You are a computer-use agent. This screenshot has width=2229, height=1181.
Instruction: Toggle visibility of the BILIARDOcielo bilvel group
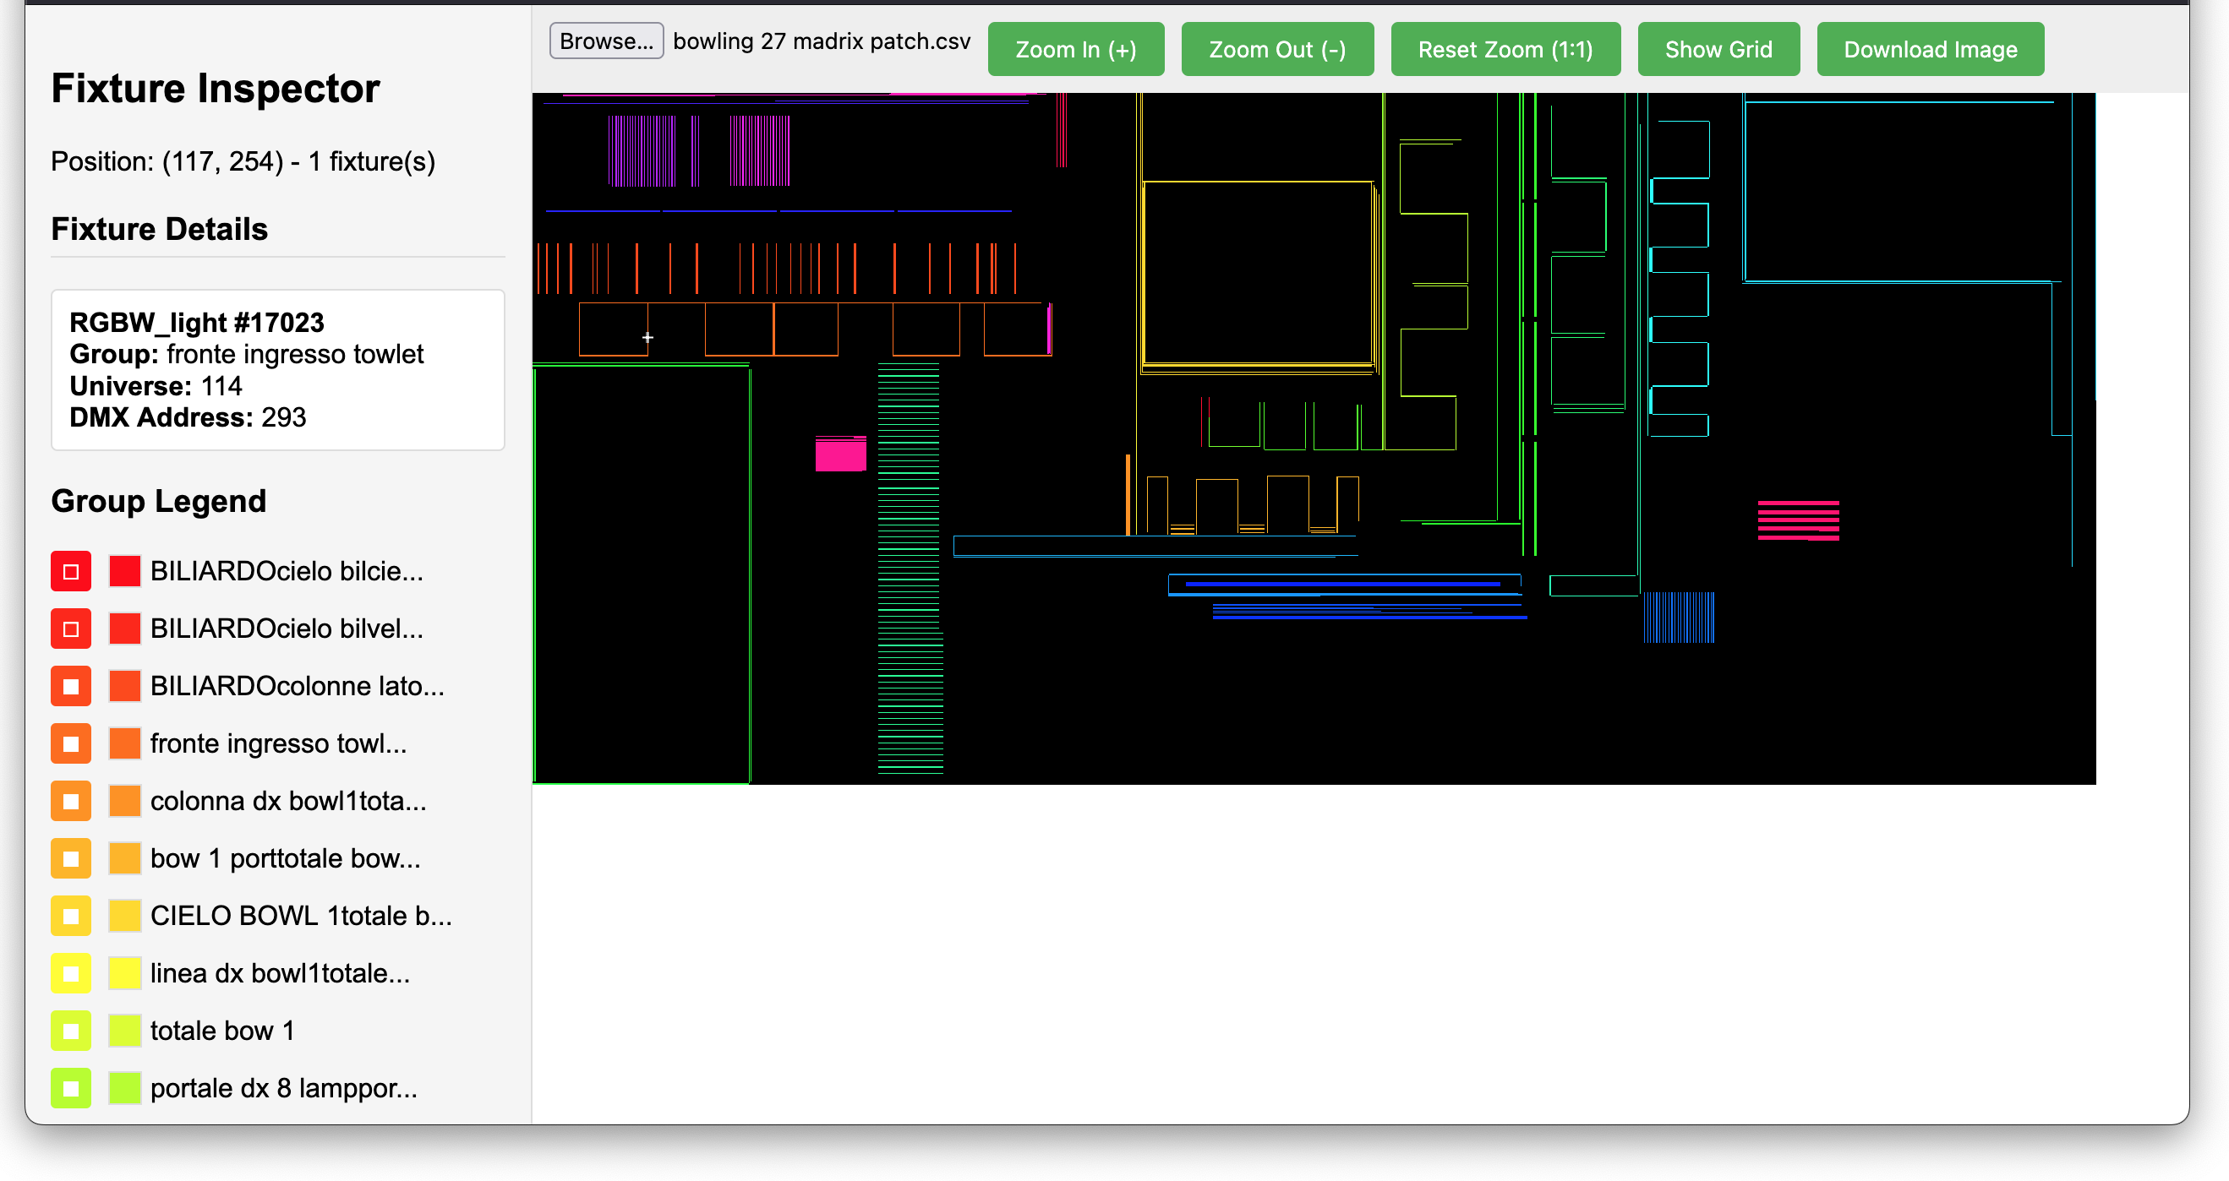click(x=71, y=629)
